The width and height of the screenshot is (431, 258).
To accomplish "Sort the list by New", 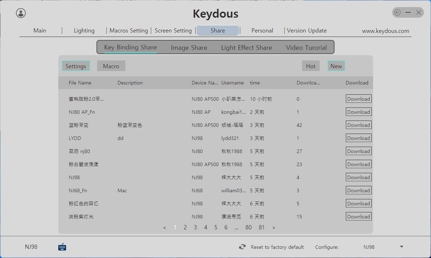I will coord(336,66).
